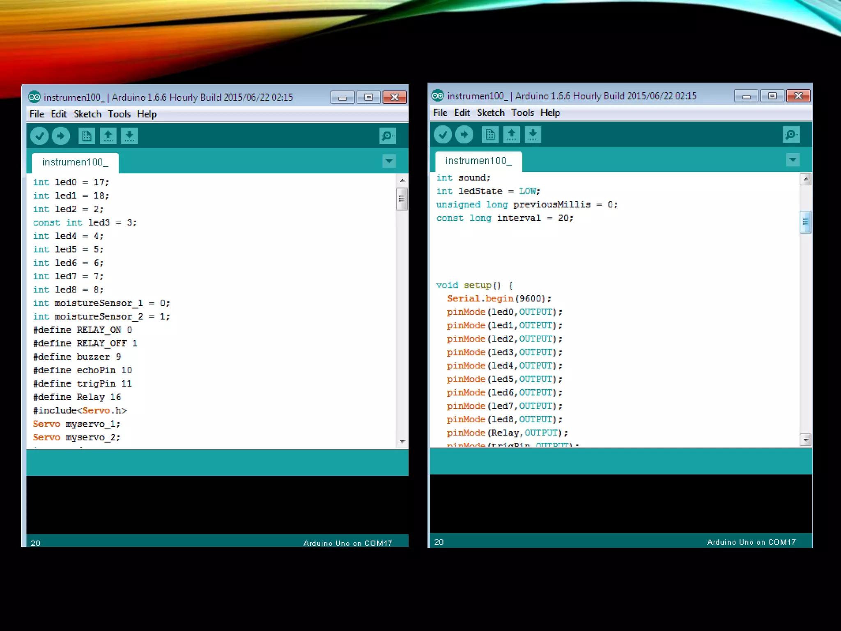Open Serial Monitor in right window
The image size is (841, 631).
point(791,134)
